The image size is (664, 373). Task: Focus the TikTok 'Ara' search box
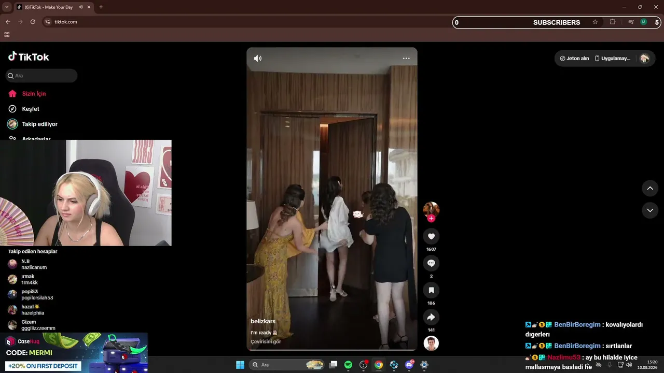(x=41, y=76)
